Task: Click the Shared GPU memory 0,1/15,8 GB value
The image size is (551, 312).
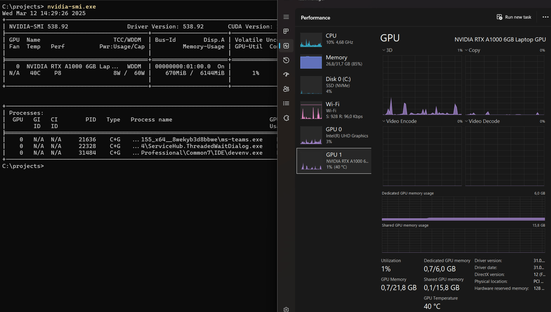Action: [x=442, y=288]
